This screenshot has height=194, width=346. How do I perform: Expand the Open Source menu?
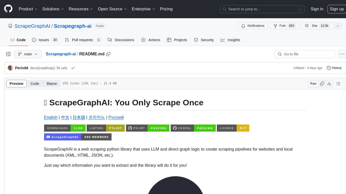tap(112, 9)
